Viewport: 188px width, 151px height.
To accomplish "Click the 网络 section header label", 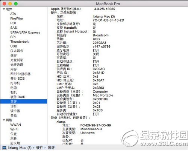I will click(x=9, y=120).
